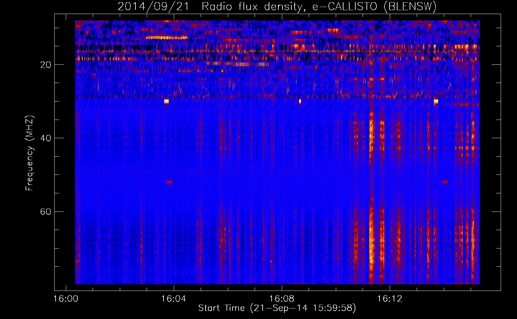Click the 16:08 time tick label
Screen dimensions: 517x319
(282, 299)
